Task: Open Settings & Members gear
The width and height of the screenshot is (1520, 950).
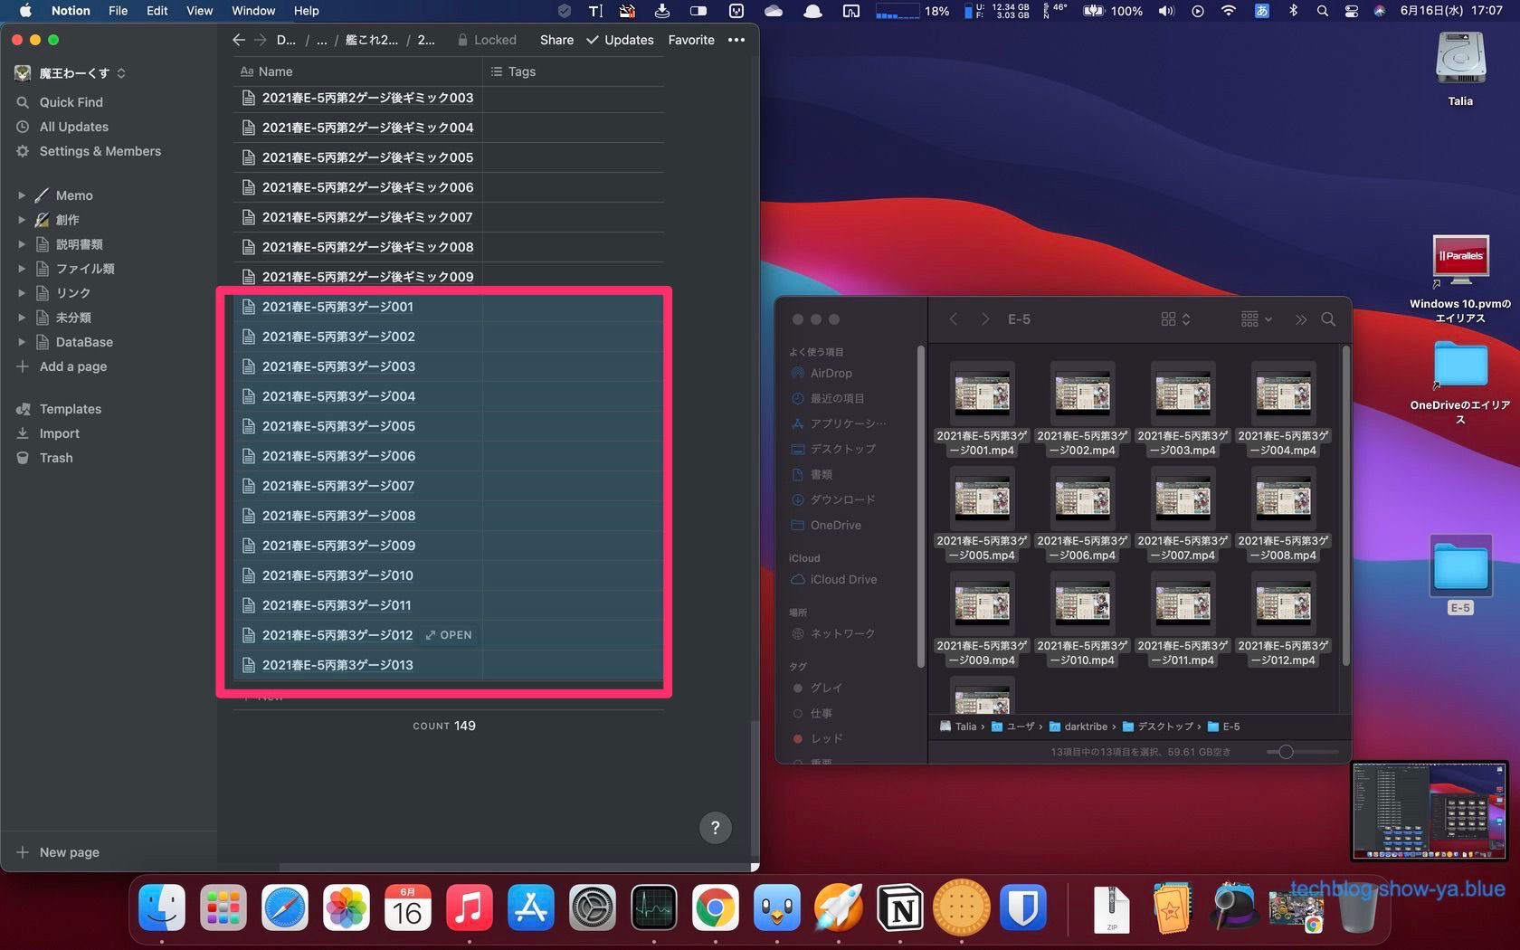Action: click(x=23, y=151)
